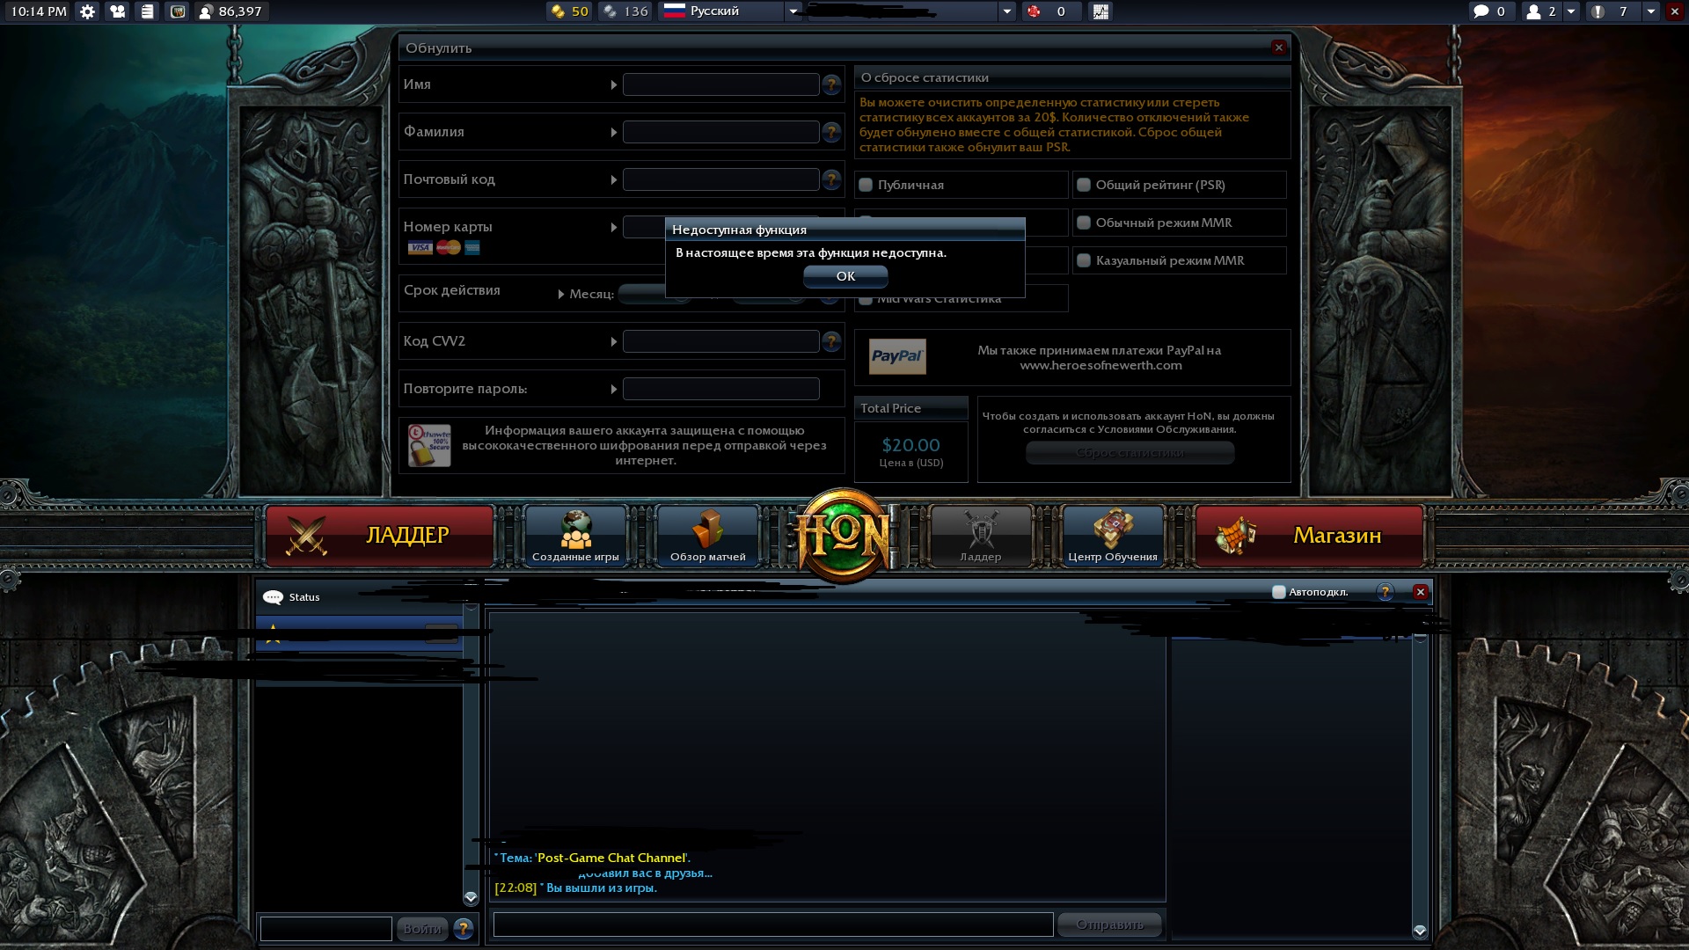The width and height of the screenshot is (1689, 950).
Task: Click the grid icon next to token counter
Action: point(1100,11)
